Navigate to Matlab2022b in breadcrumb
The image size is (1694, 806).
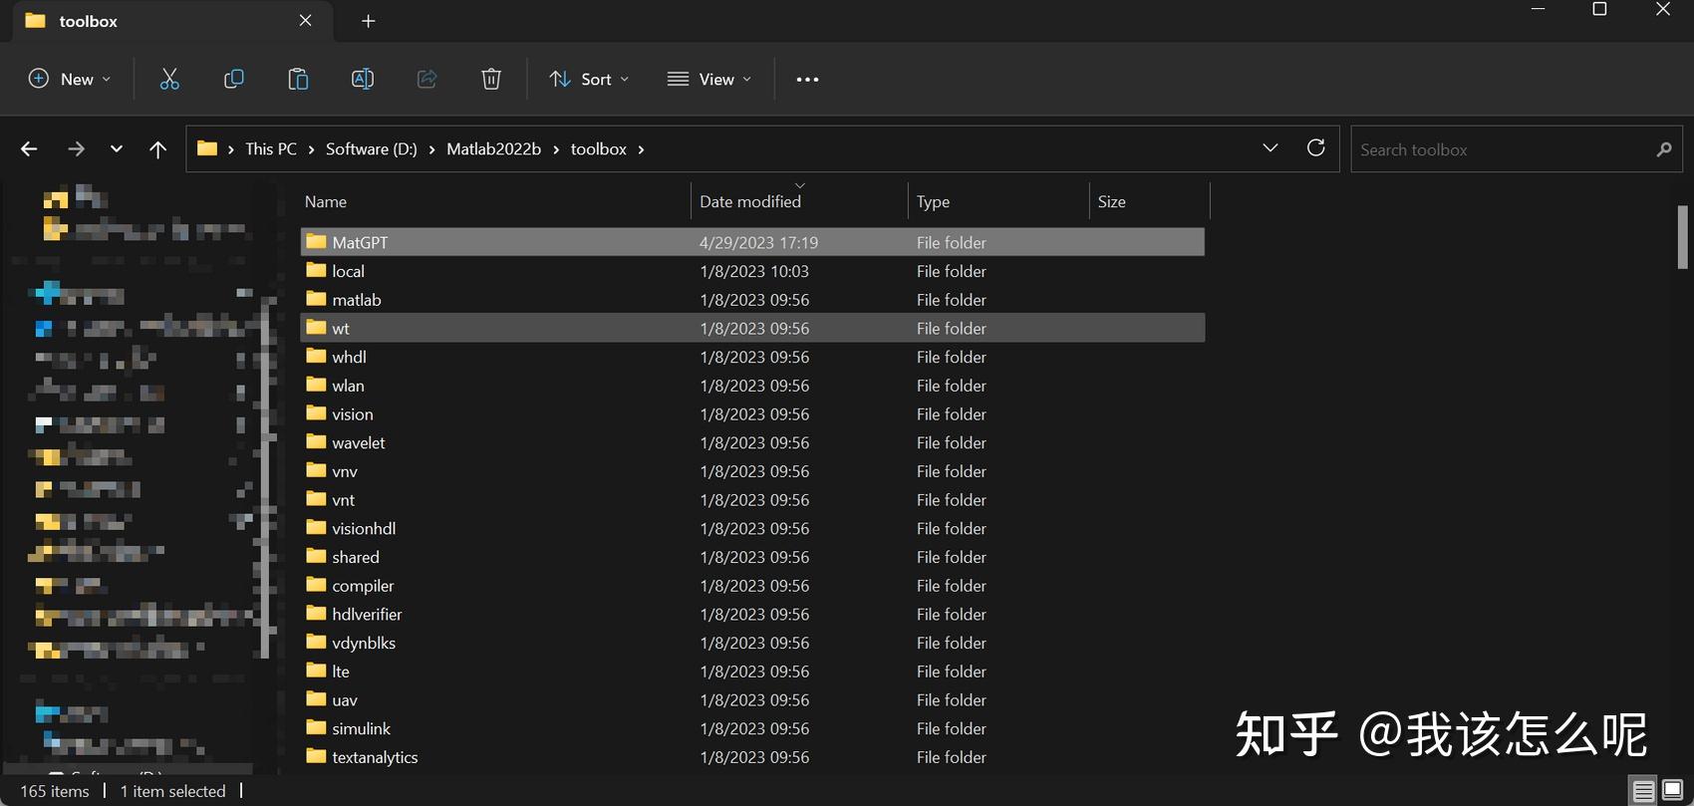pyautogui.click(x=493, y=149)
